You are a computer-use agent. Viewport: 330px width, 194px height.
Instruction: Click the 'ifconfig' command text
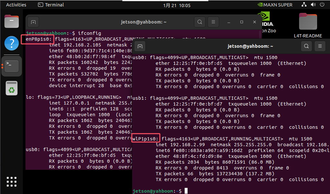(x=90, y=33)
